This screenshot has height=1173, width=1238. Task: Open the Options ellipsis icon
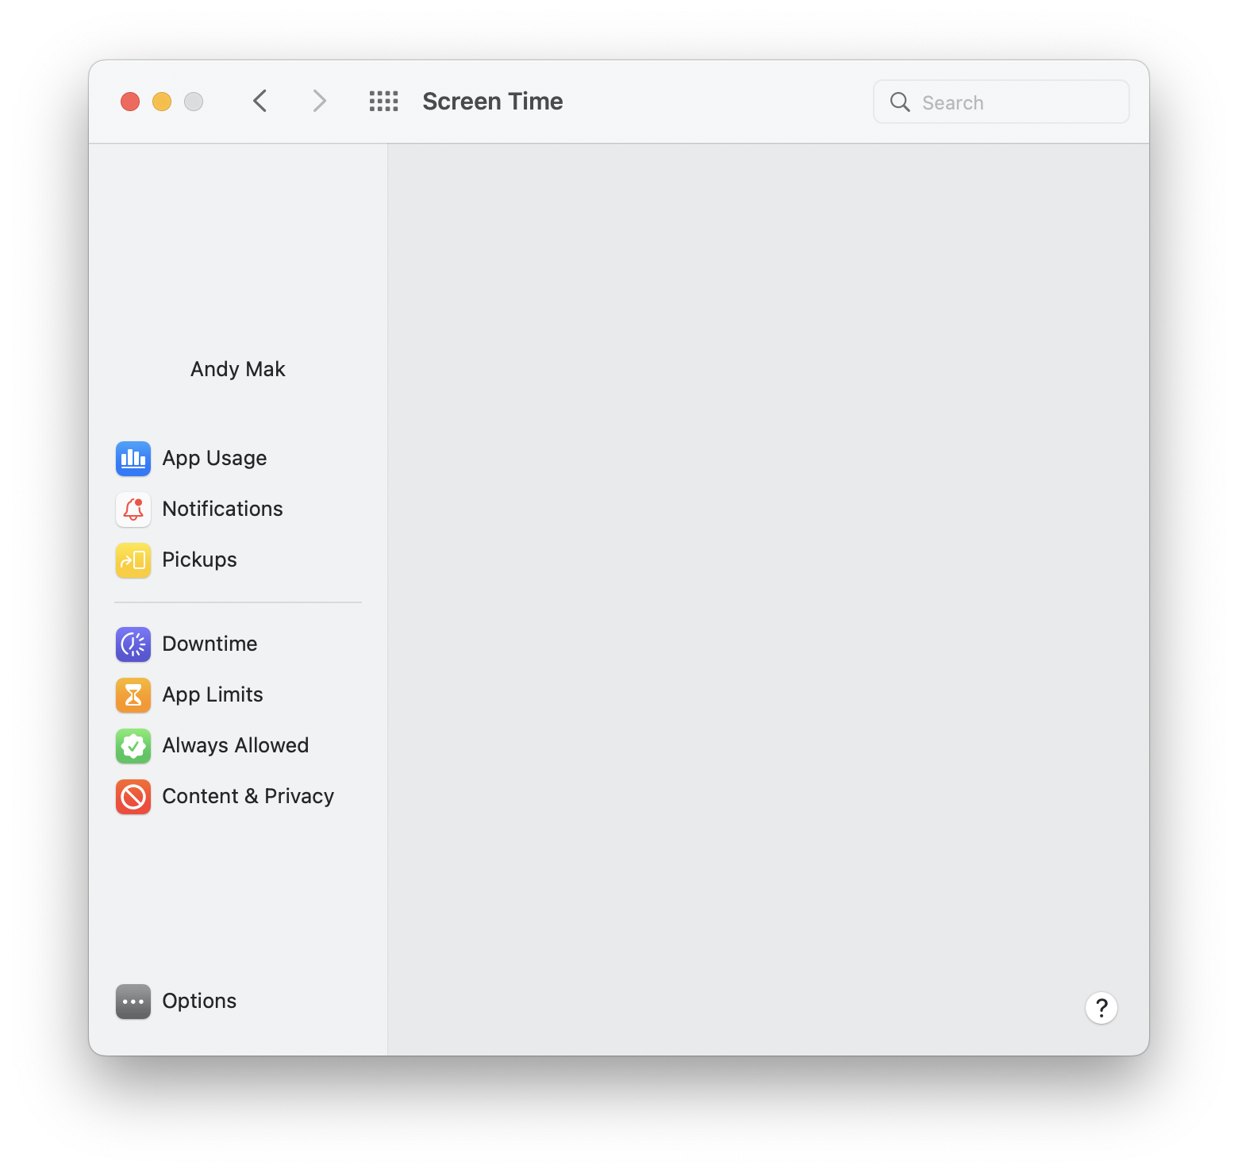[x=133, y=1002]
